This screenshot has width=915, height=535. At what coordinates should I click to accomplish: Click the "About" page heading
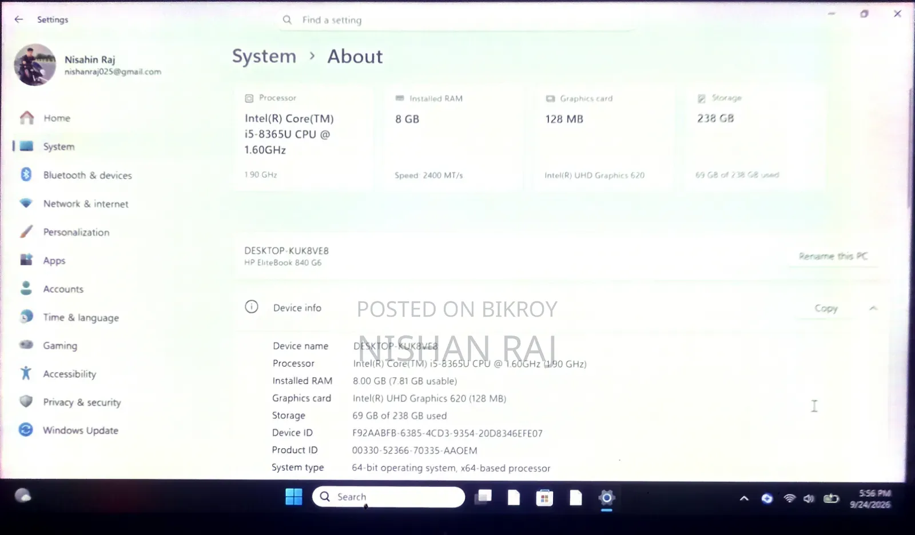point(355,57)
